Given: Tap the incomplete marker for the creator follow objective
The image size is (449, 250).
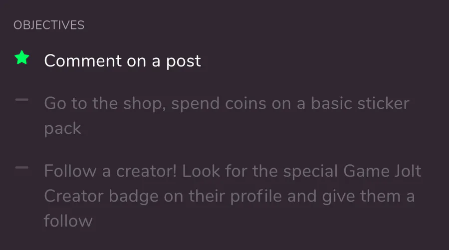Looking at the screenshot, I should (21, 168).
